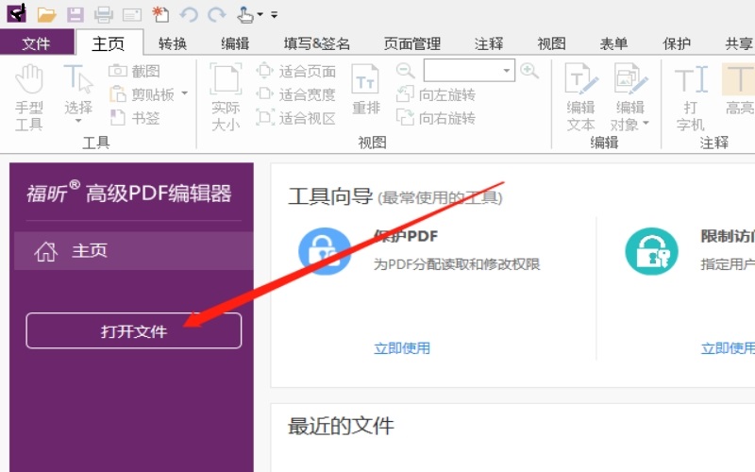The image size is (755, 472).
Task: Click the 保护PDF card title
Action: (406, 236)
